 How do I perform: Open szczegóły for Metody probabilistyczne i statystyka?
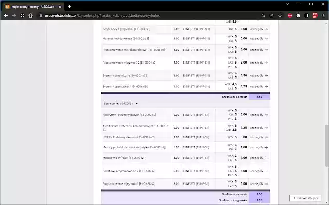point(259,147)
